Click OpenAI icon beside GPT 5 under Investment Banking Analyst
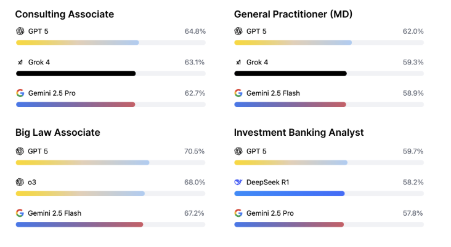This screenshot has width=451, height=247. pyautogui.click(x=238, y=151)
